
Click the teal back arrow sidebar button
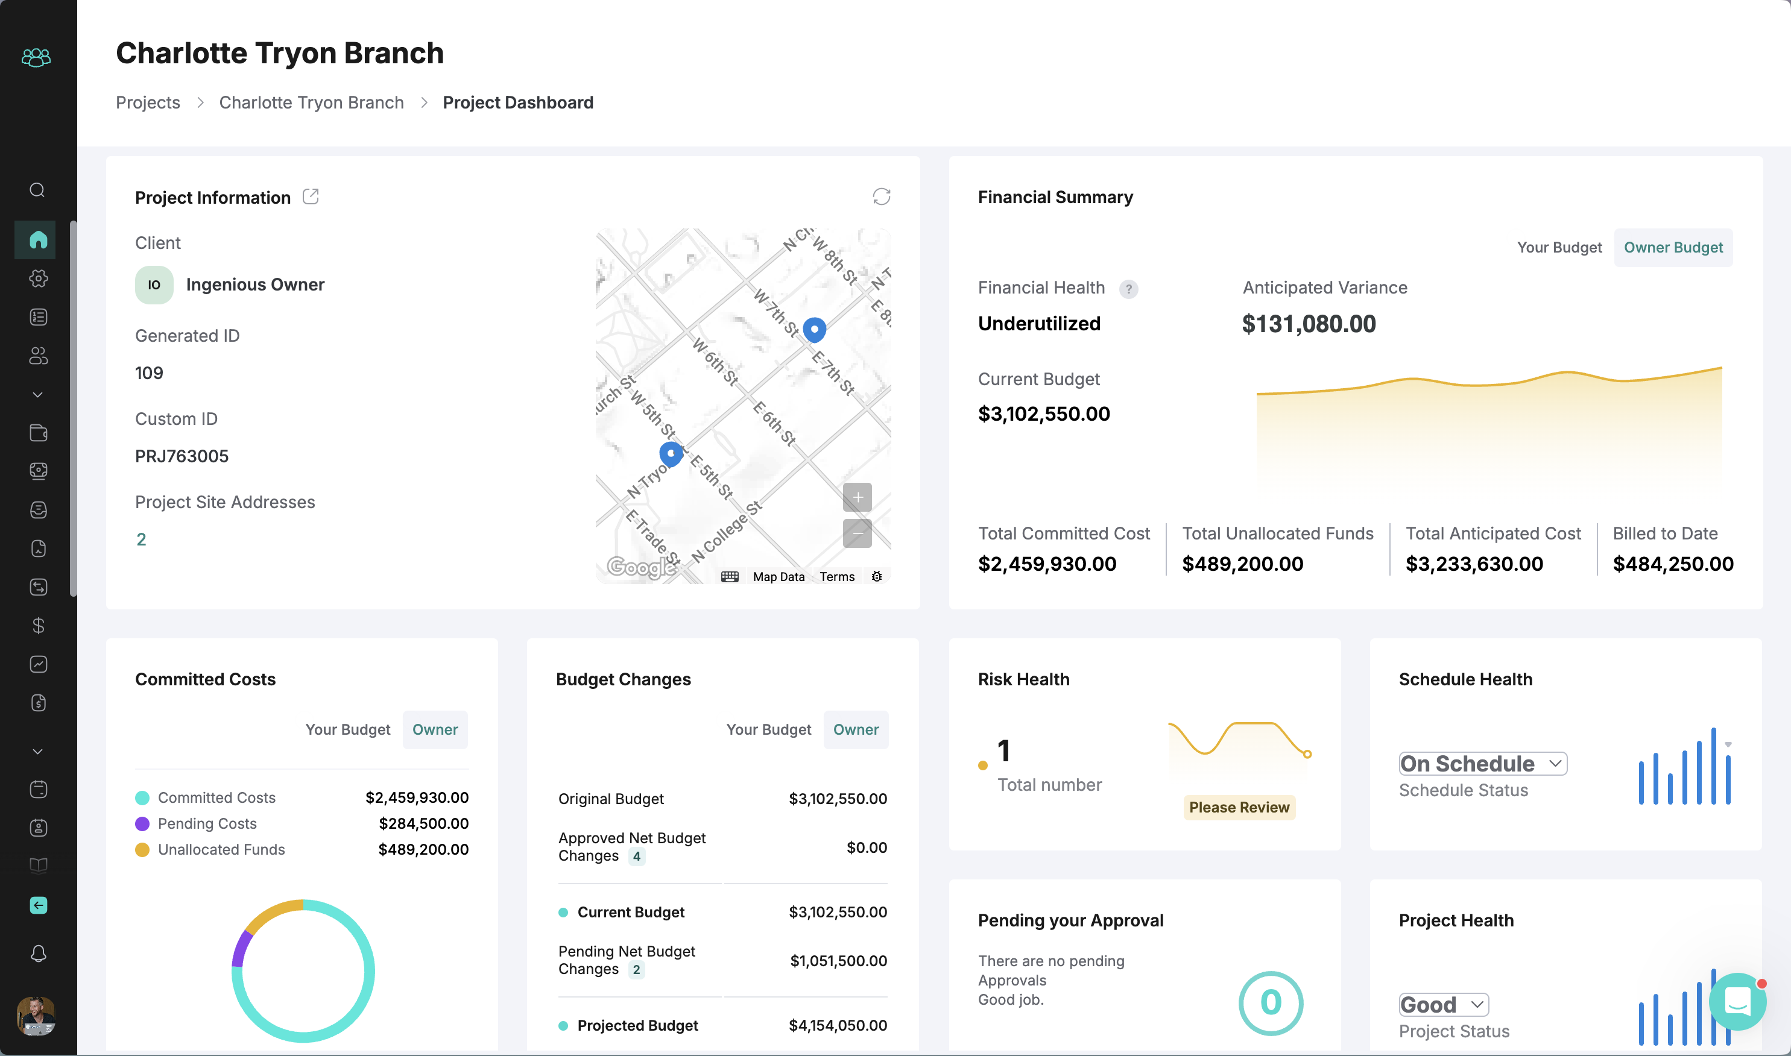click(39, 905)
